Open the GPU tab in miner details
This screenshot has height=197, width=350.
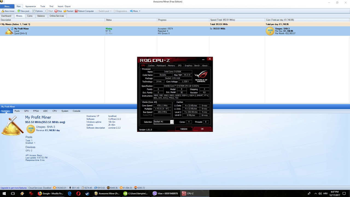tap(26, 111)
